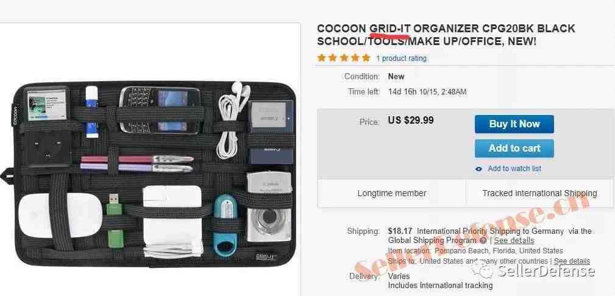Open the 1 product rating link
Viewport: 615px width, 296px height.
(x=401, y=58)
